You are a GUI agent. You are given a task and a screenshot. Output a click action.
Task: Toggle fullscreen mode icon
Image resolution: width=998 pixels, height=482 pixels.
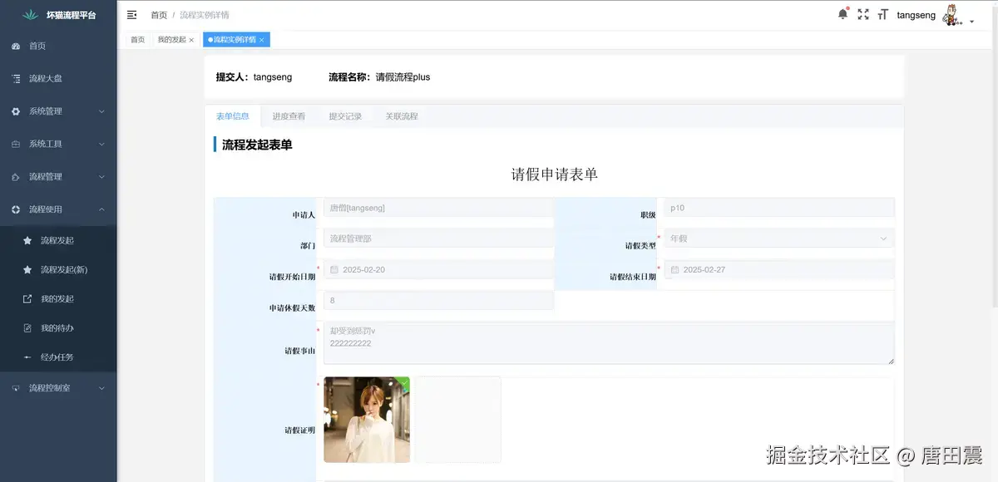point(863,14)
